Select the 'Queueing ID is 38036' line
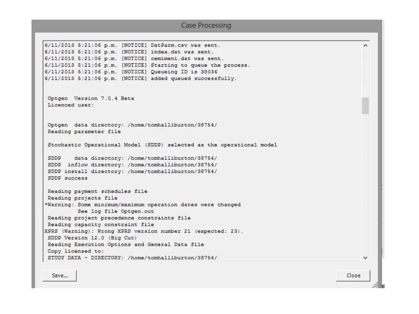 tap(131, 72)
